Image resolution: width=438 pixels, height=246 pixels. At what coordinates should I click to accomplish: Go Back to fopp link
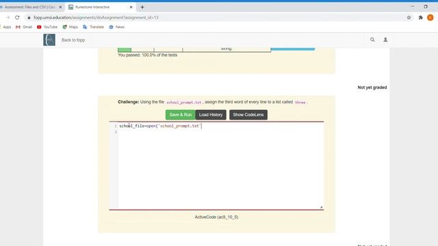tap(73, 40)
